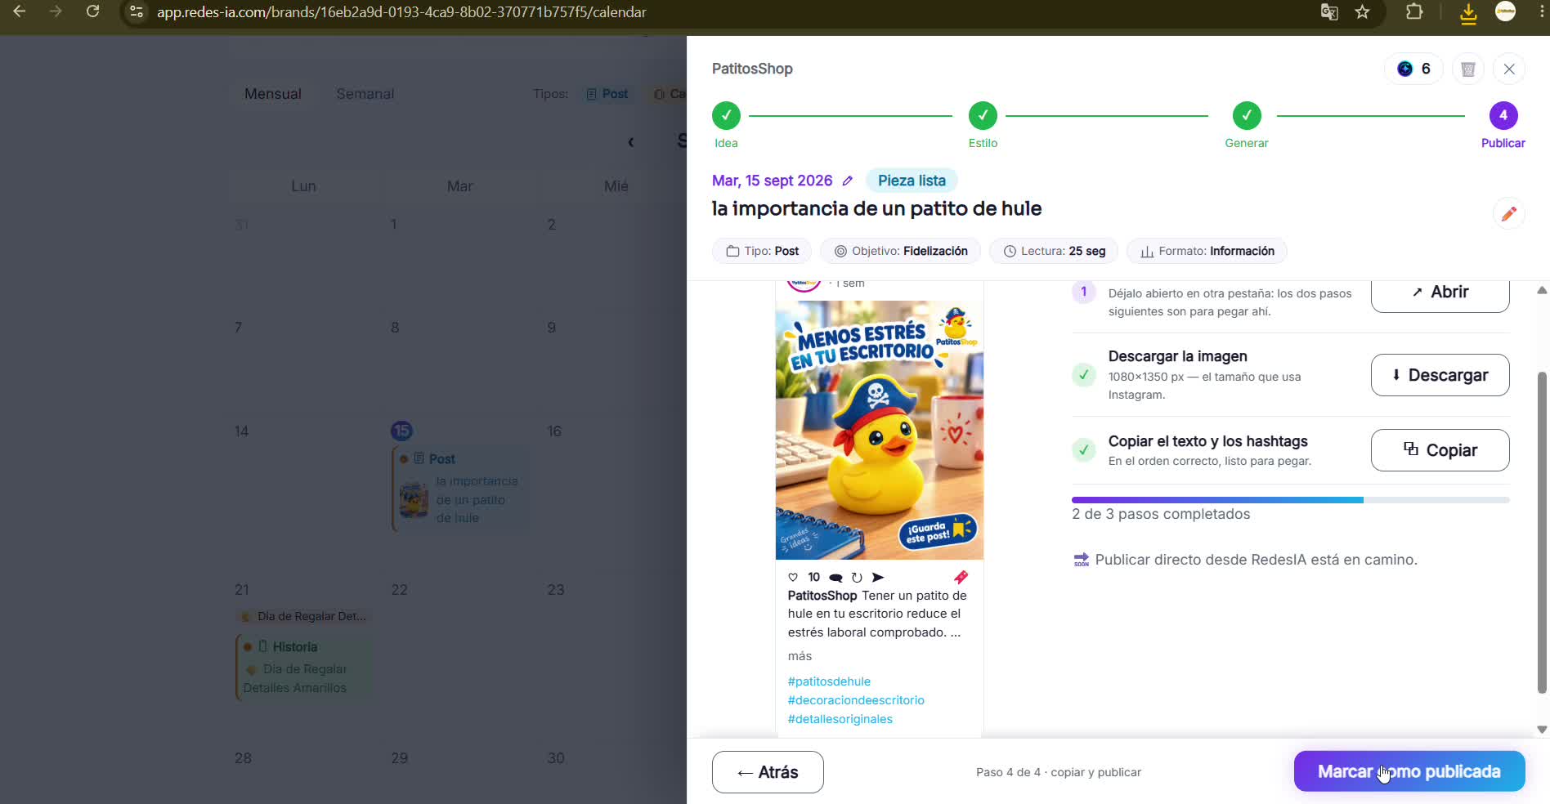This screenshot has height=804, width=1550.
Task: Toggle checkmark for Descargar la imagen
Action: point(1084,375)
